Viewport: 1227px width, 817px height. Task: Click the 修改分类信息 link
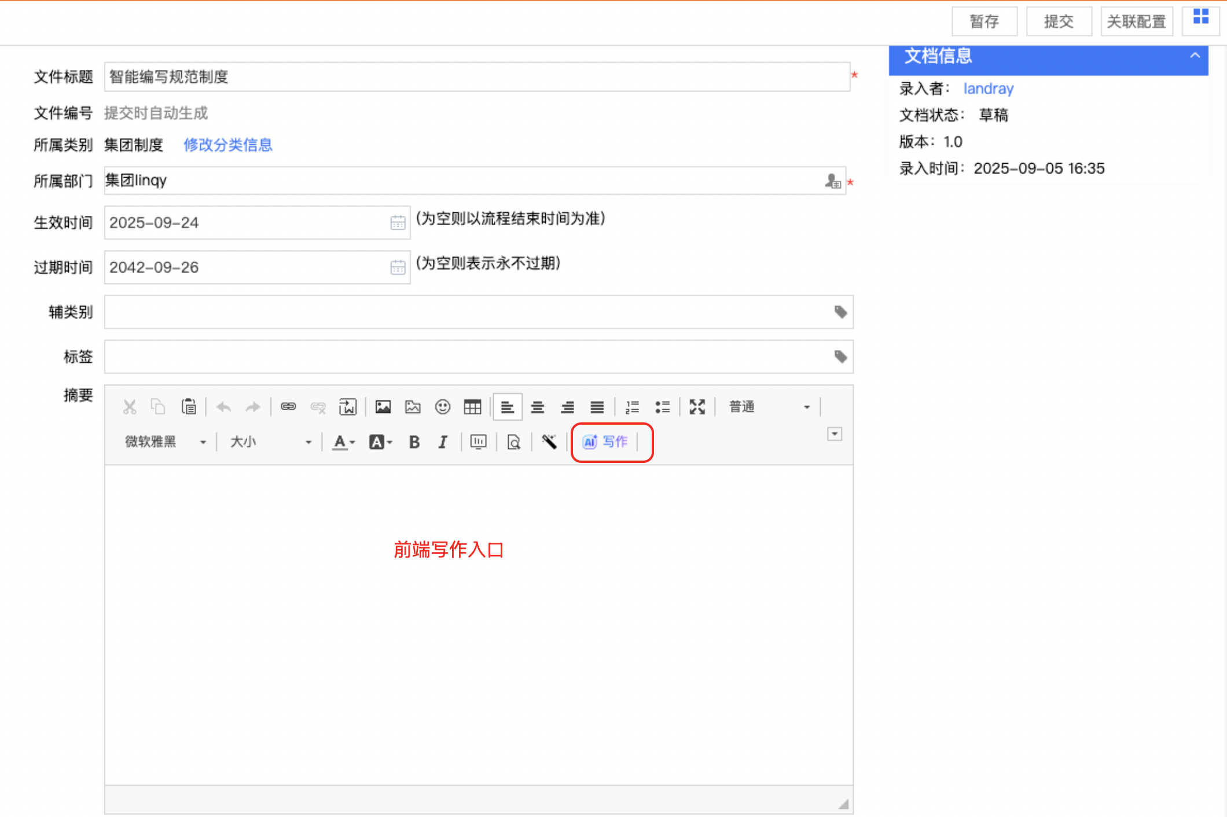point(228,145)
